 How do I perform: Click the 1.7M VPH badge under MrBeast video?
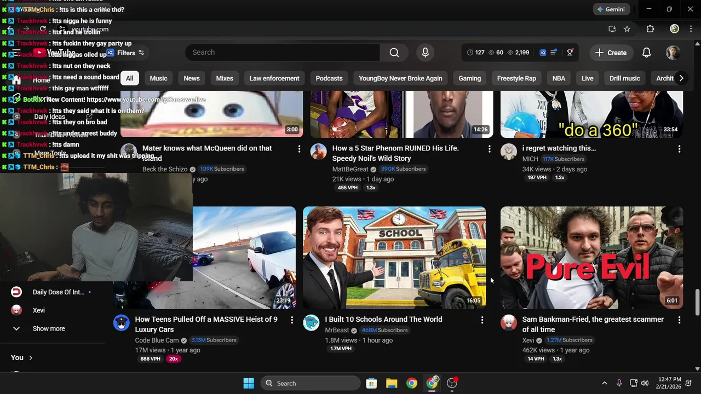click(x=340, y=349)
